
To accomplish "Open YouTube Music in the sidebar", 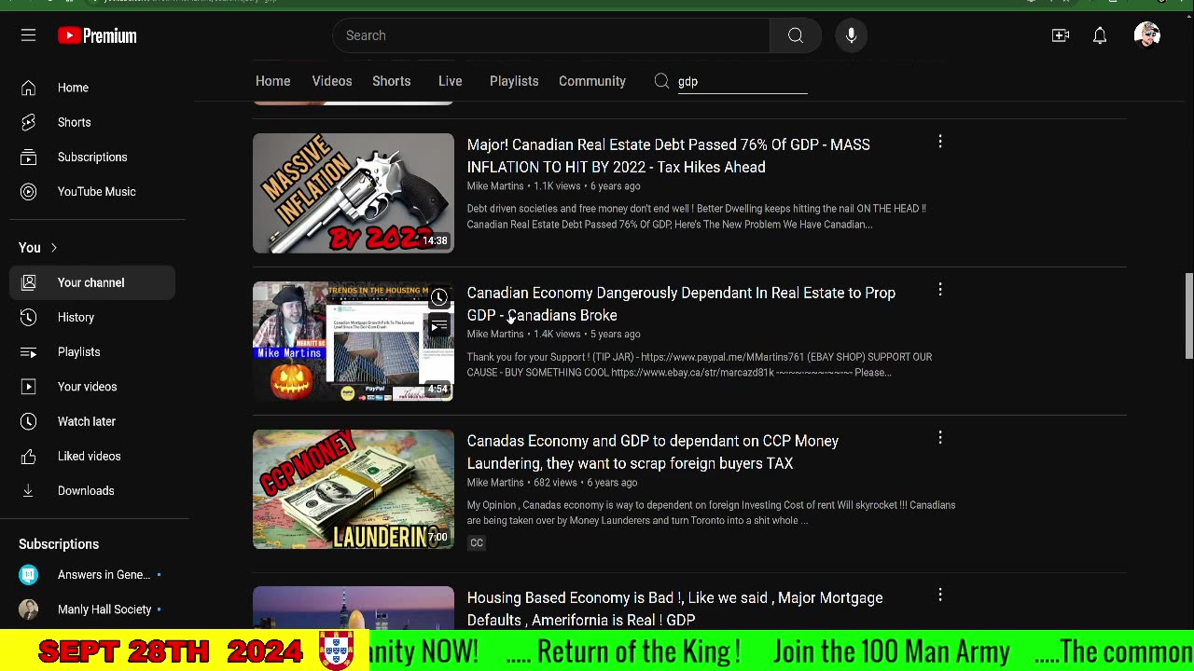I will pyautogui.click(x=91, y=191).
